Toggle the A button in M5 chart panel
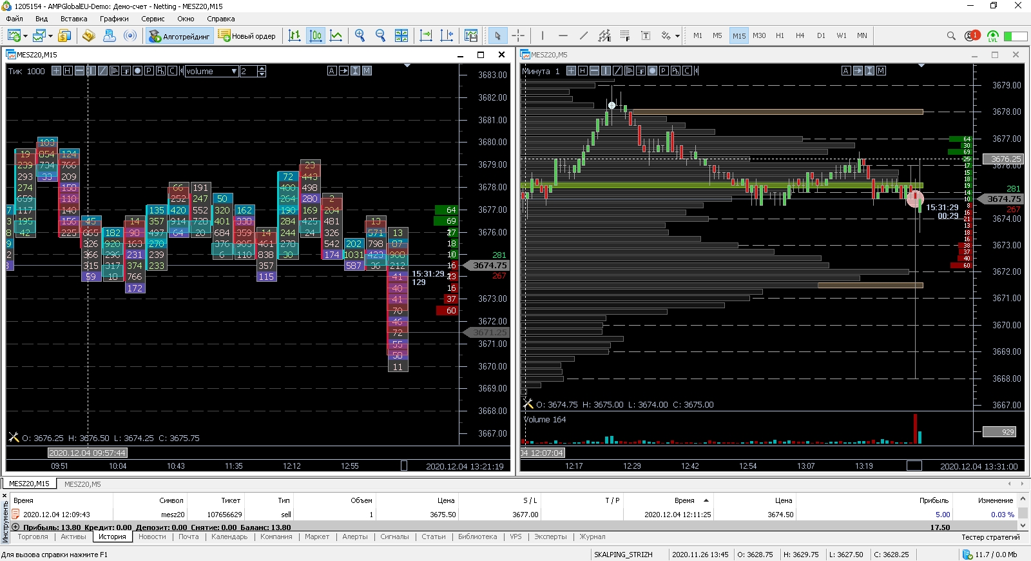Image resolution: width=1031 pixels, height=561 pixels. click(846, 71)
